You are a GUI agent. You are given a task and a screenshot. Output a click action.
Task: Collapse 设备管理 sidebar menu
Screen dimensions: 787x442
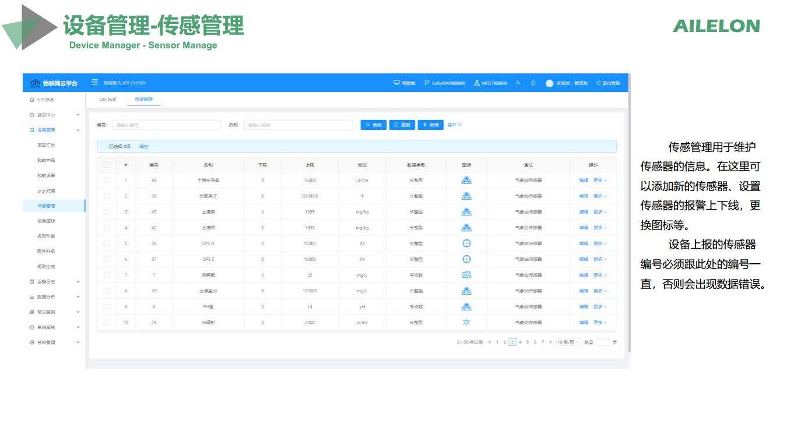[x=78, y=130]
